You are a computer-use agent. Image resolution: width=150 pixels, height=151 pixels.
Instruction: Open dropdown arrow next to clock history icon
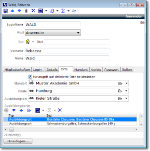(57, 11)
